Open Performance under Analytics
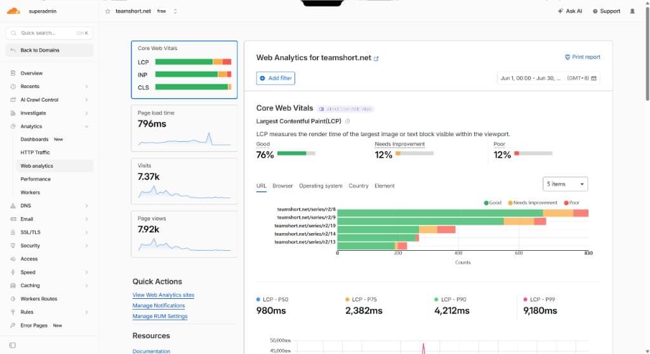 [36, 179]
